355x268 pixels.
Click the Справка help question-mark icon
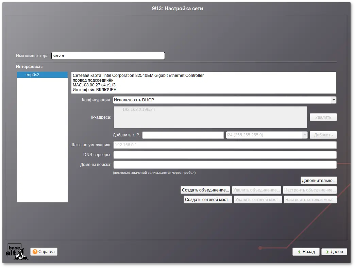pyautogui.click(x=35, y=251)
